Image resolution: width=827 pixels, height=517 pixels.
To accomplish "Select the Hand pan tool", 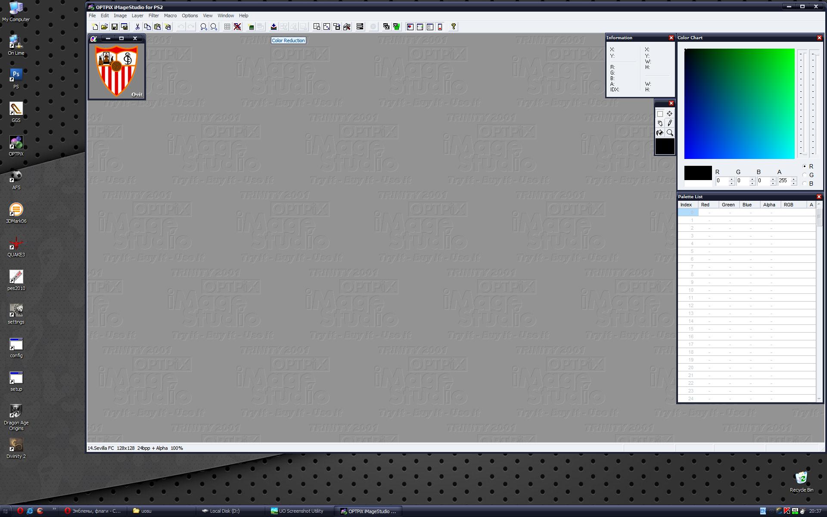I will (x=660, y=123).
